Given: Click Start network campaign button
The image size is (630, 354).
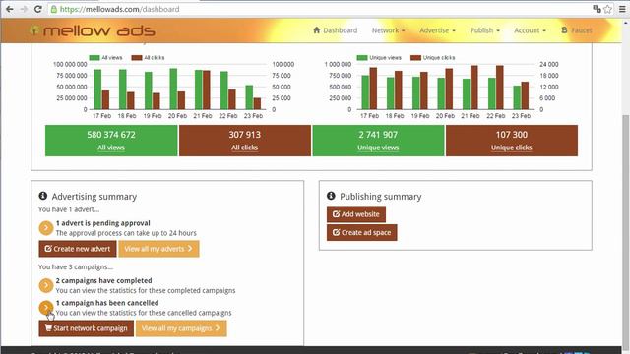Looking at the screenshot, I should coord(87,328).
